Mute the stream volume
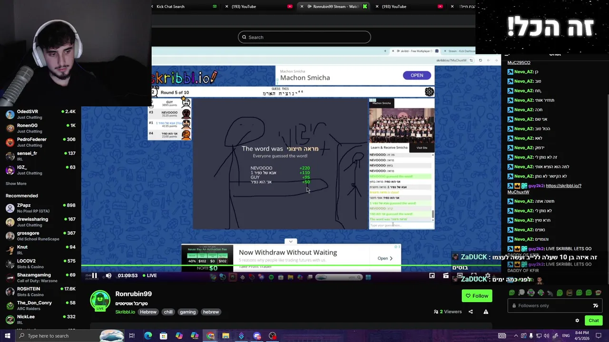The image size is (609, 342). [x=108, y=275]
